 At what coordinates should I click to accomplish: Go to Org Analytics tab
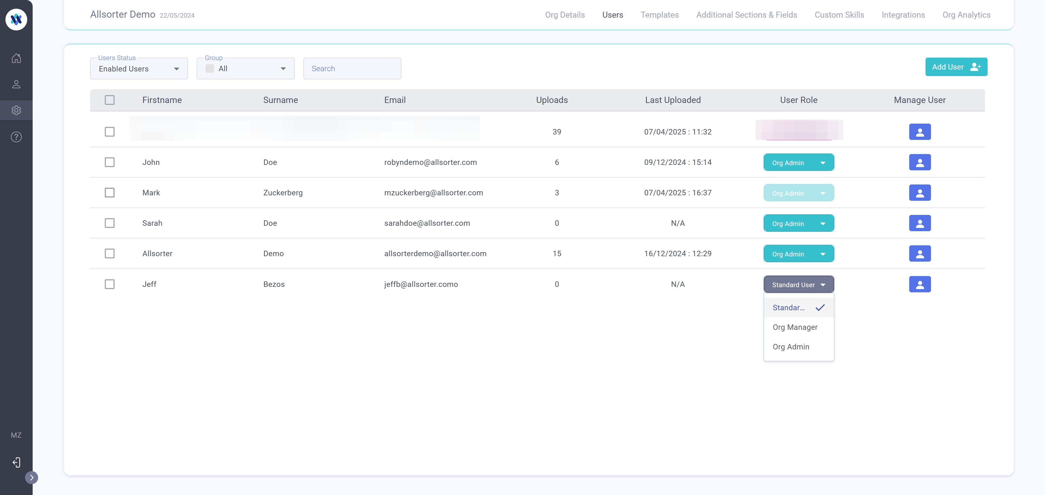966,15
